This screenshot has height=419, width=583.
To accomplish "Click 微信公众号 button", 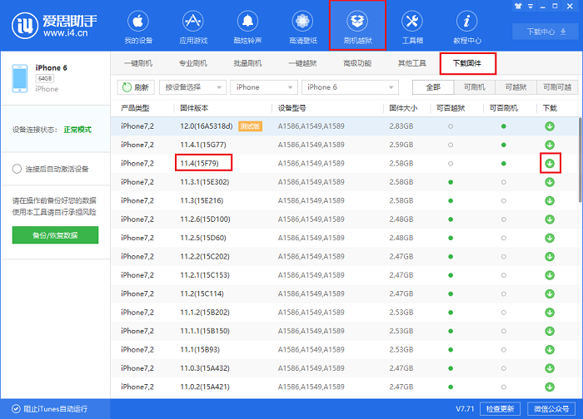I will pos(551,409).
